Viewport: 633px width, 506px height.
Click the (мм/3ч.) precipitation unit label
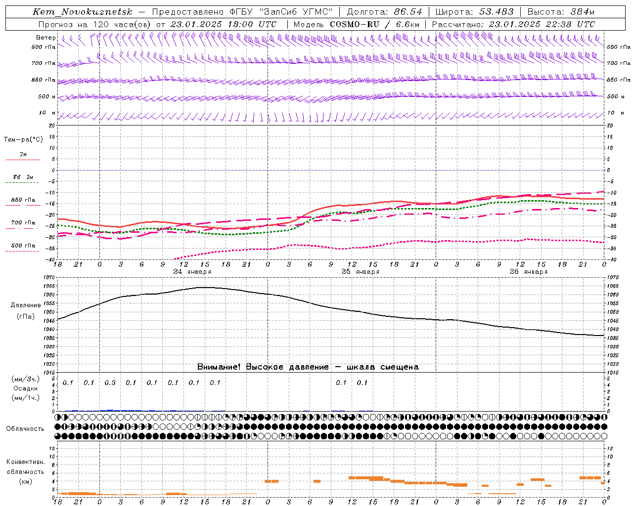[26, 379]
